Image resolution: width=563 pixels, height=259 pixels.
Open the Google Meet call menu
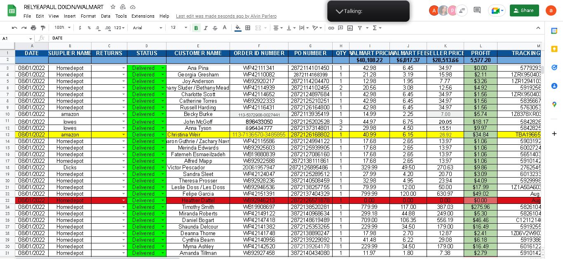[x=497, y=10]
